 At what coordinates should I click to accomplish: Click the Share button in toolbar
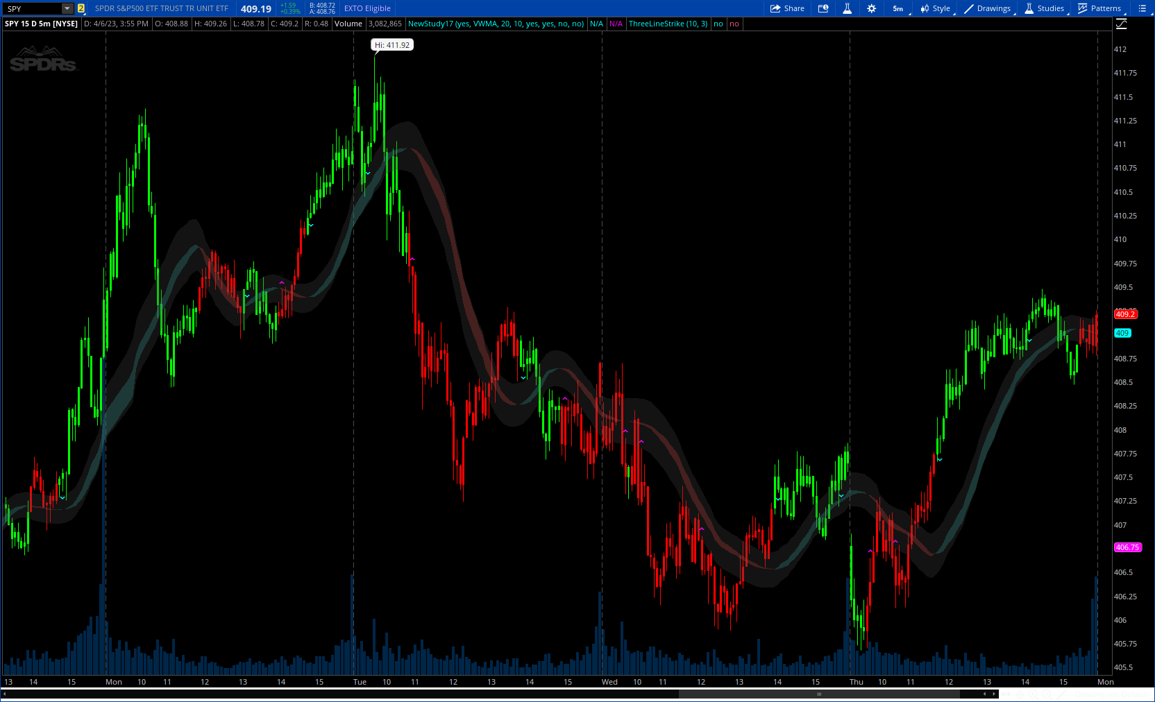coord(787,8)
